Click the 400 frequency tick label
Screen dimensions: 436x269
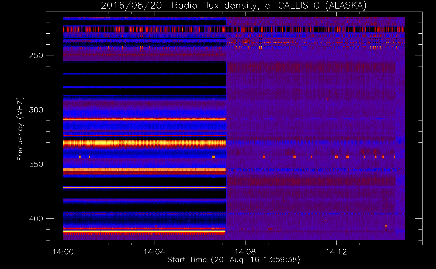pyautogui.click(x=36, y=219)
